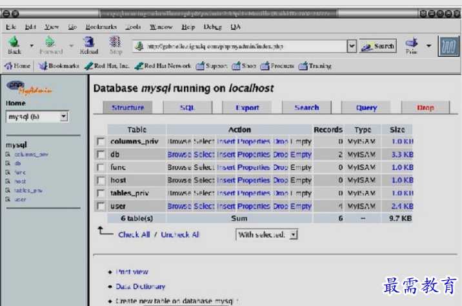Click browse icon beside host in sidebar
462x306 pixels.
click(8, 181)
